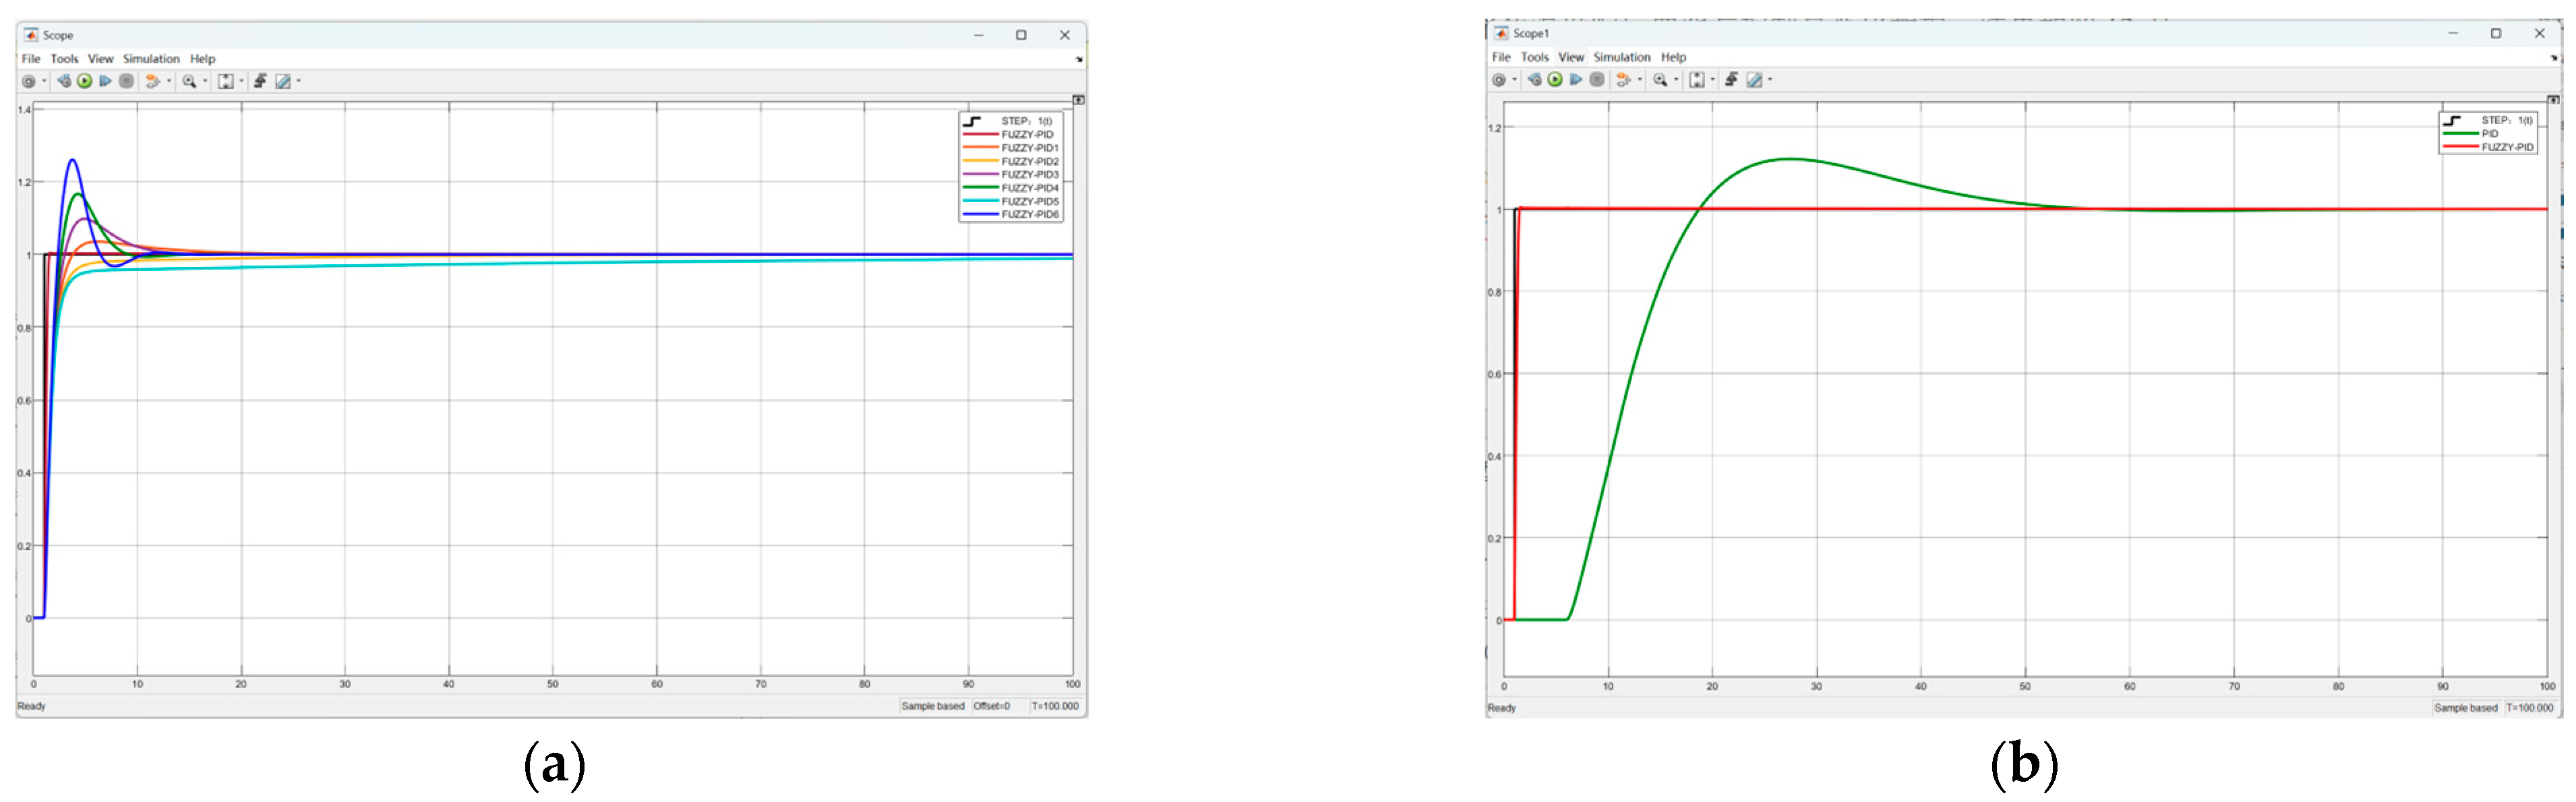Open Tools menu in Scope window

(x=64, y=59)
